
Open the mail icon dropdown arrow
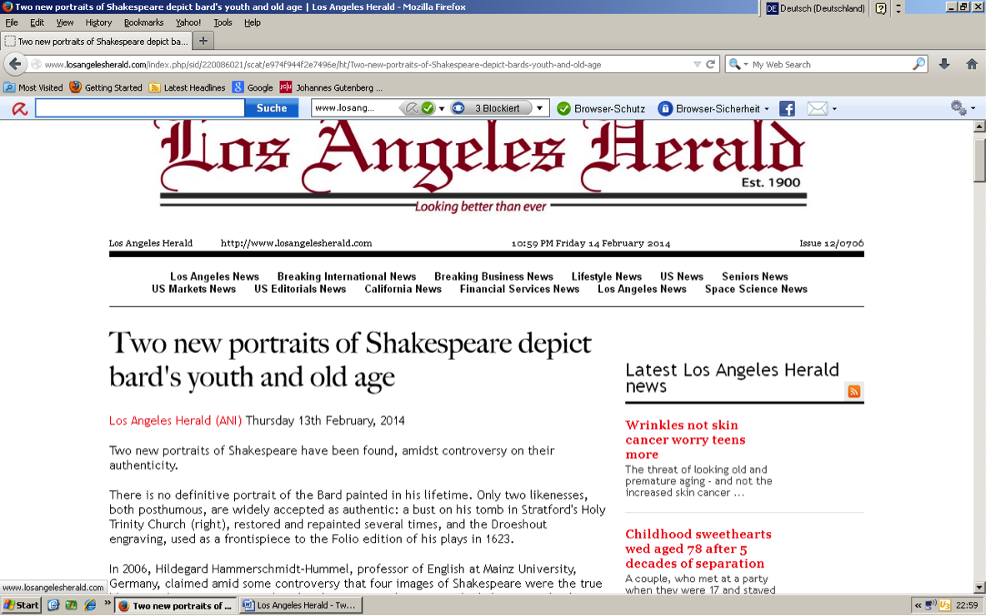(834, 109)
